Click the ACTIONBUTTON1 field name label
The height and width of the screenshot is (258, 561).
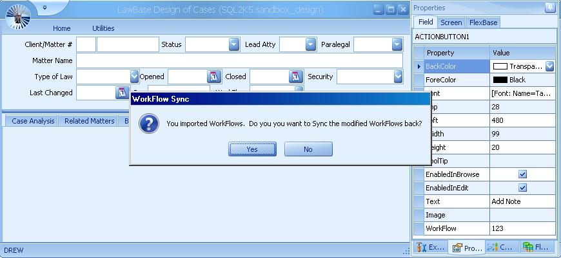442,37
